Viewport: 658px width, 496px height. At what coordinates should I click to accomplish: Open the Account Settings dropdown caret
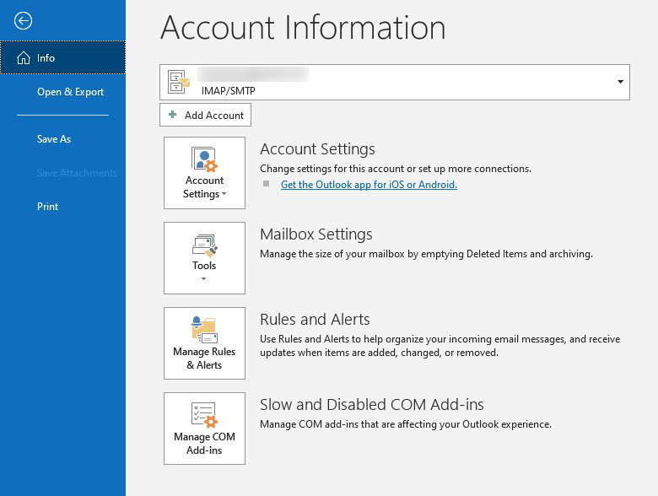(224, 195)
